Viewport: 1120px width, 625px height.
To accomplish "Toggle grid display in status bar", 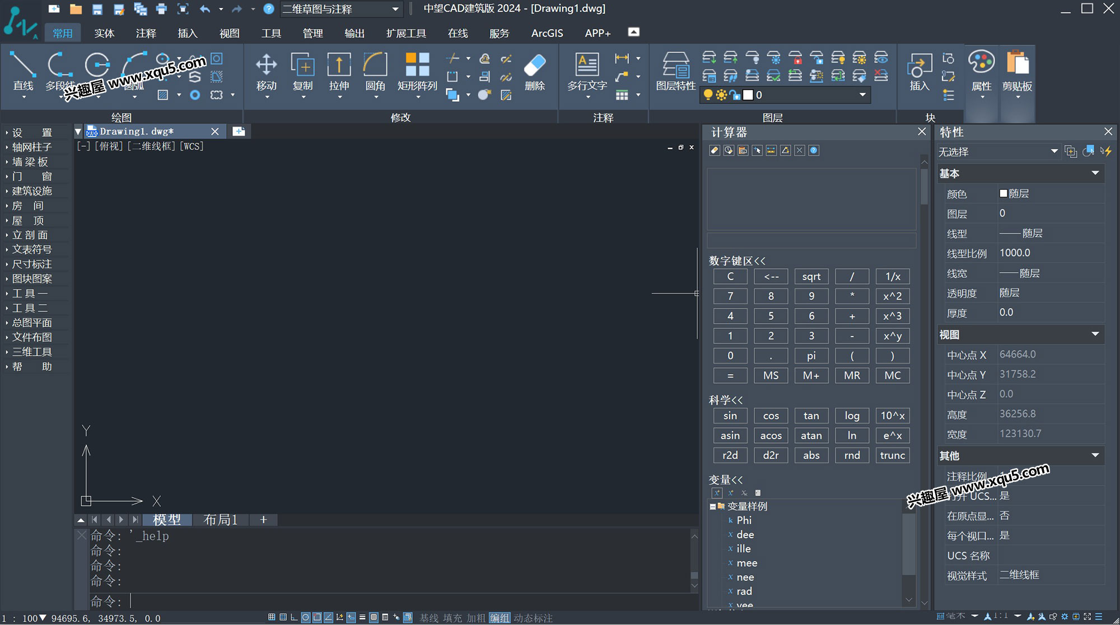I will tap(283, 618).
